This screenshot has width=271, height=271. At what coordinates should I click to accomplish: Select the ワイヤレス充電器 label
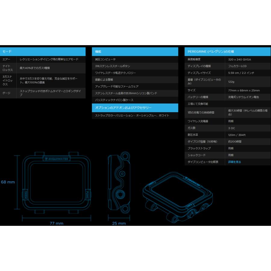pyautogui.click(x=198, y=121)
